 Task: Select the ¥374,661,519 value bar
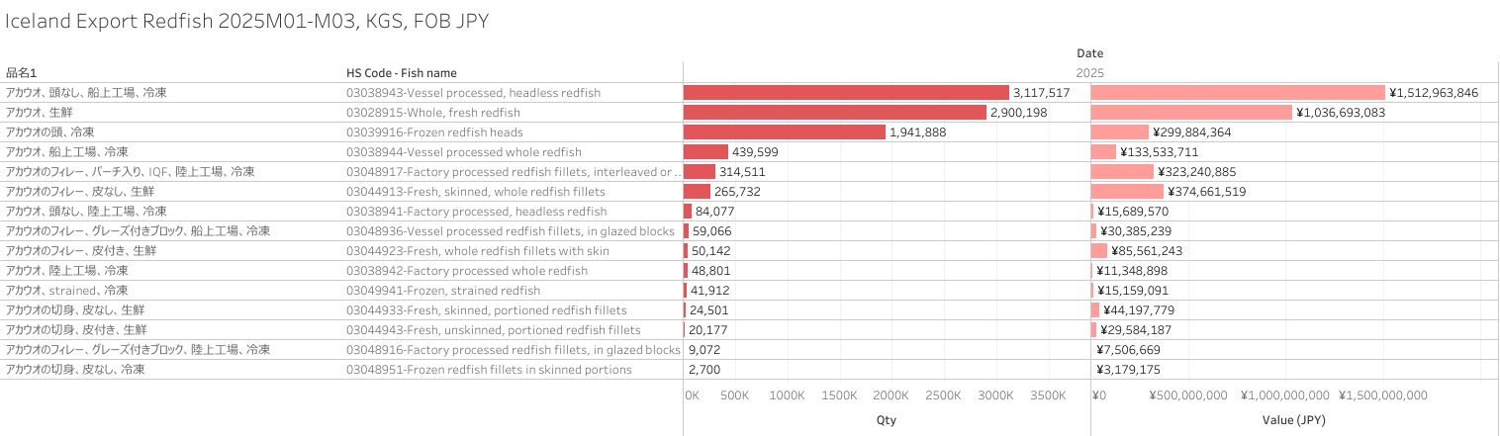(1127, 191)
